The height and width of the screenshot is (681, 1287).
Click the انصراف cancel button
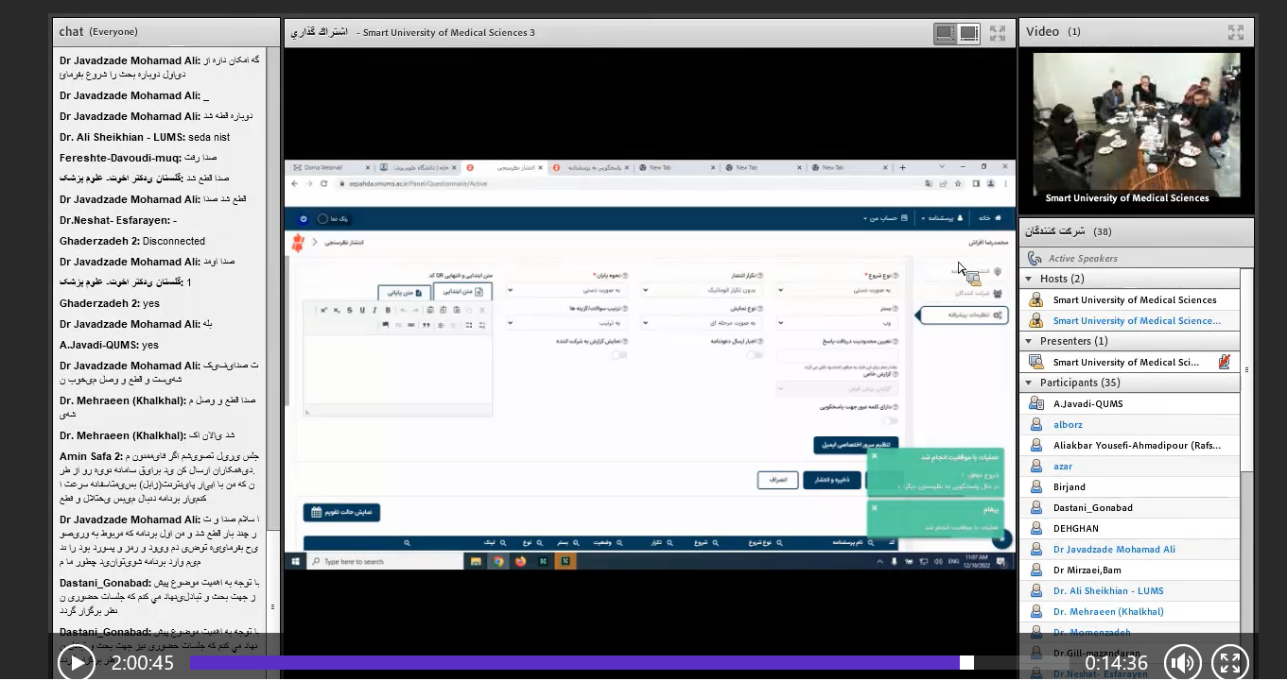point(777,480)
